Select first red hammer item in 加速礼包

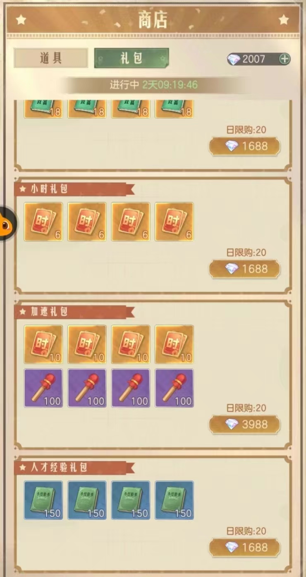point(43,388)
